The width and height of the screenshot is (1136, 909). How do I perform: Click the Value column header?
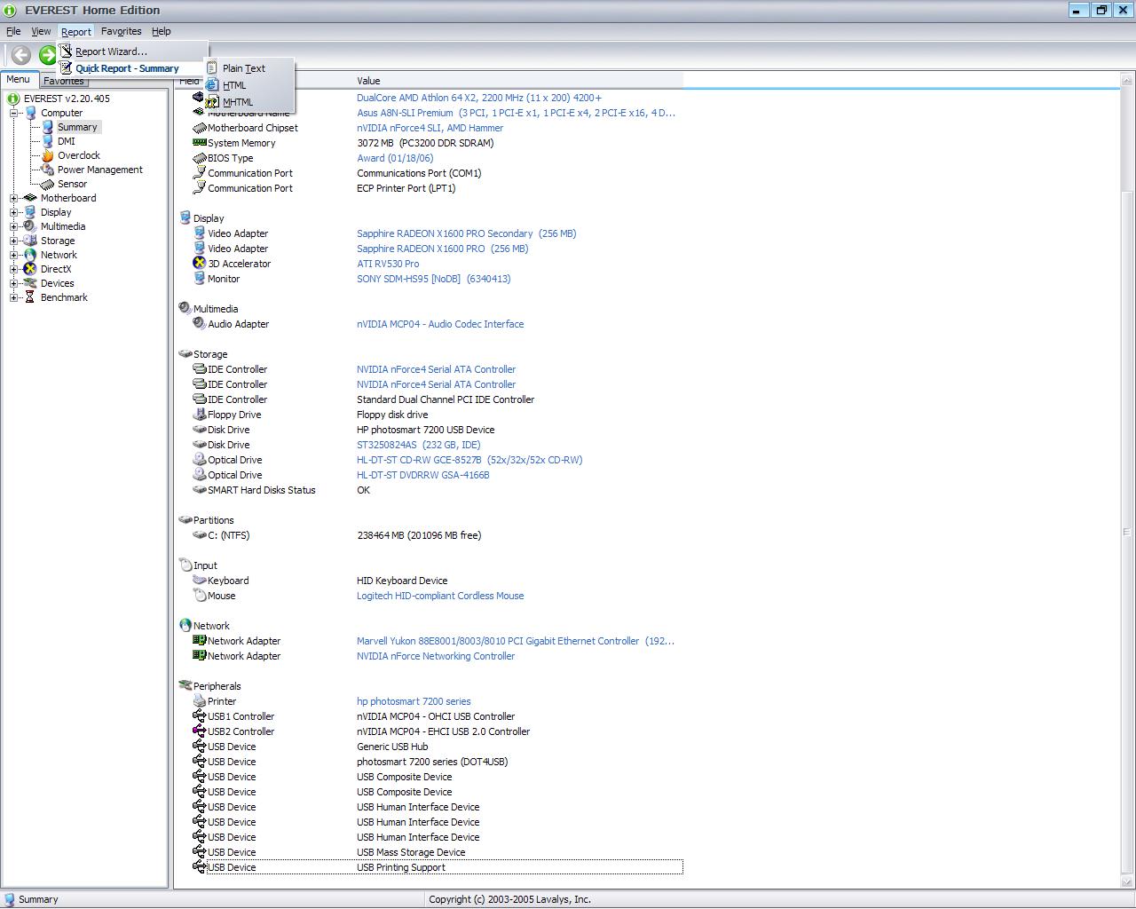(519, 81)
